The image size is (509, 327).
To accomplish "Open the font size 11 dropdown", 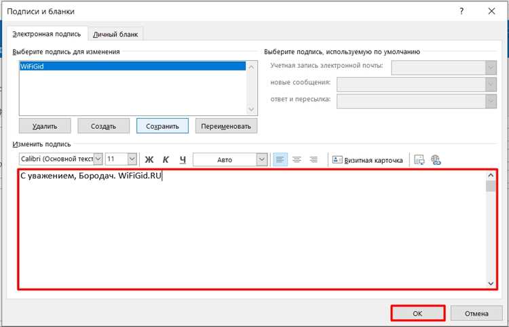I will [132, 159].
